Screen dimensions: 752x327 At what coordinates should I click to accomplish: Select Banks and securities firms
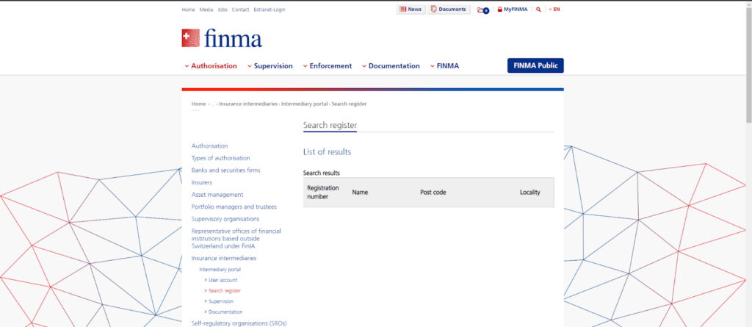[226, 170]
